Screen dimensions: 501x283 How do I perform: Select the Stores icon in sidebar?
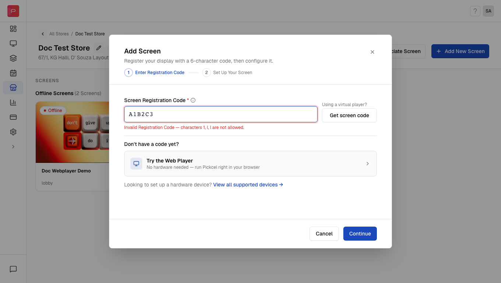click(x=13, y=88)
